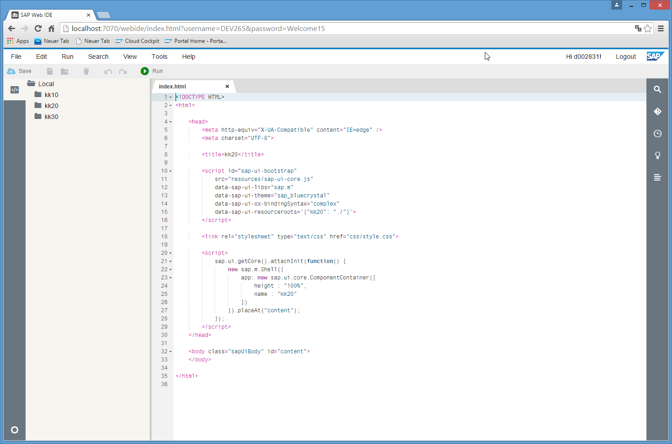
Task: Click the Chrome user profile icon
Action: (x=617, y=5)
